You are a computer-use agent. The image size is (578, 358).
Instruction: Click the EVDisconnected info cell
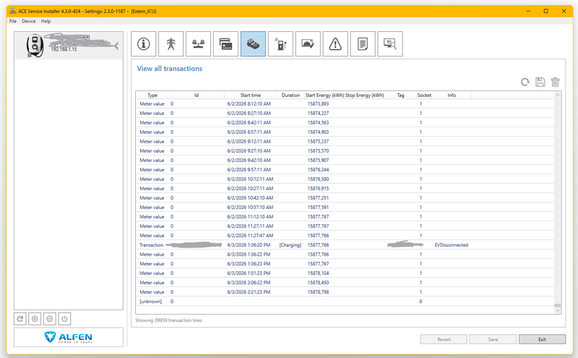[451, 245]
